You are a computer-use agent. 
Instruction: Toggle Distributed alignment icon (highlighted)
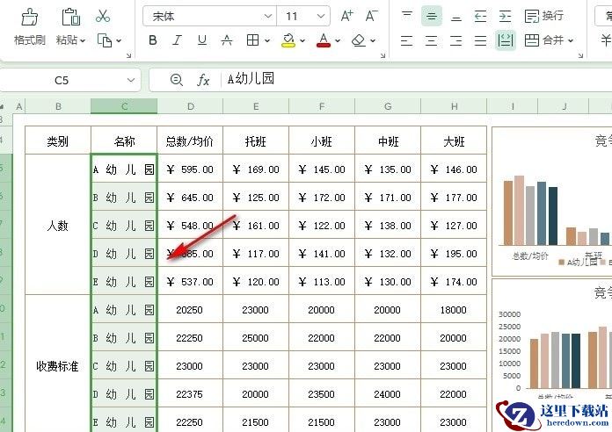tap(506, 40)
